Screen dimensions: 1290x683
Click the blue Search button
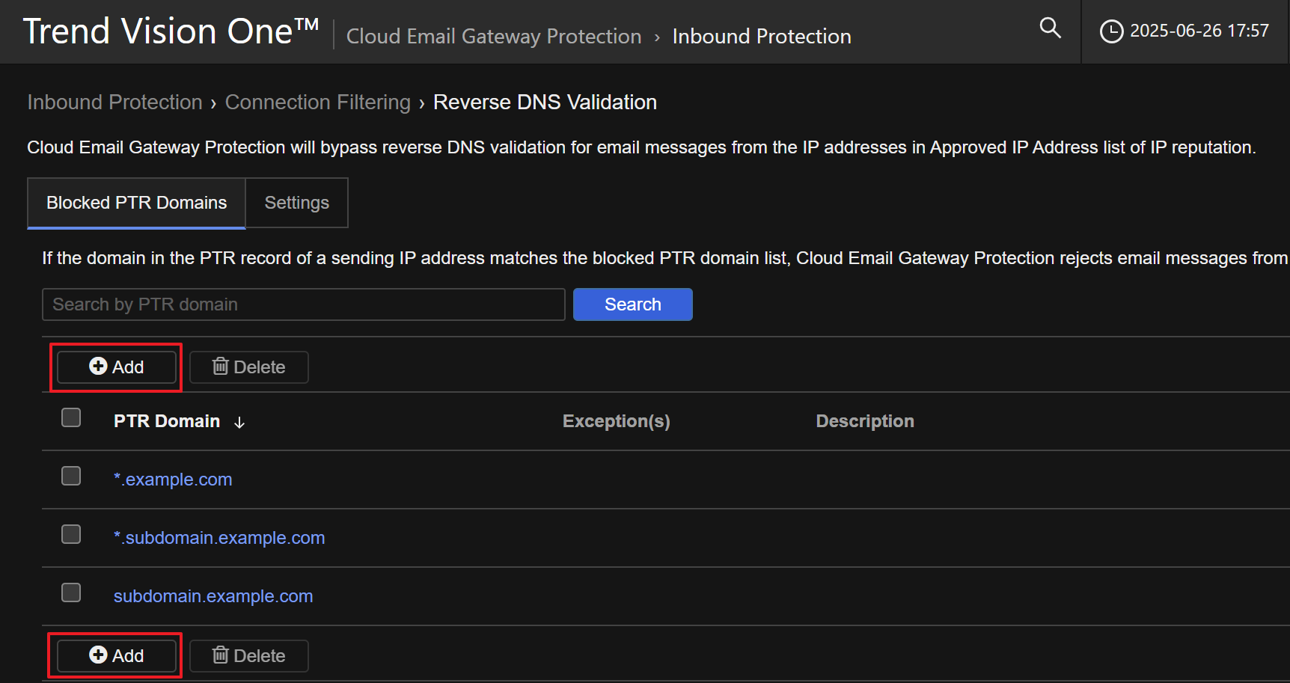[x=633, y=304]
